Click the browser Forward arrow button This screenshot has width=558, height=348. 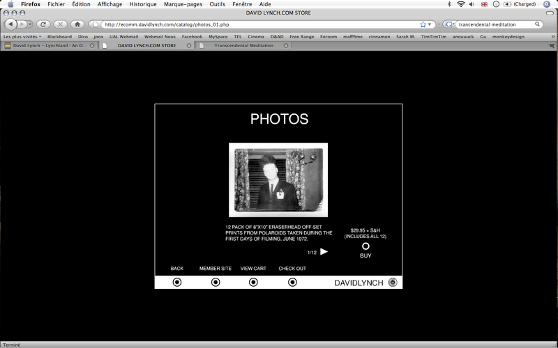[x=22, y=24]
